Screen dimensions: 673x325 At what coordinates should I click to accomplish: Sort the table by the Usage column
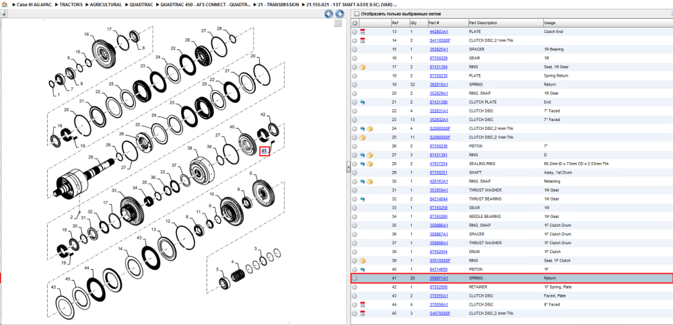607,23
